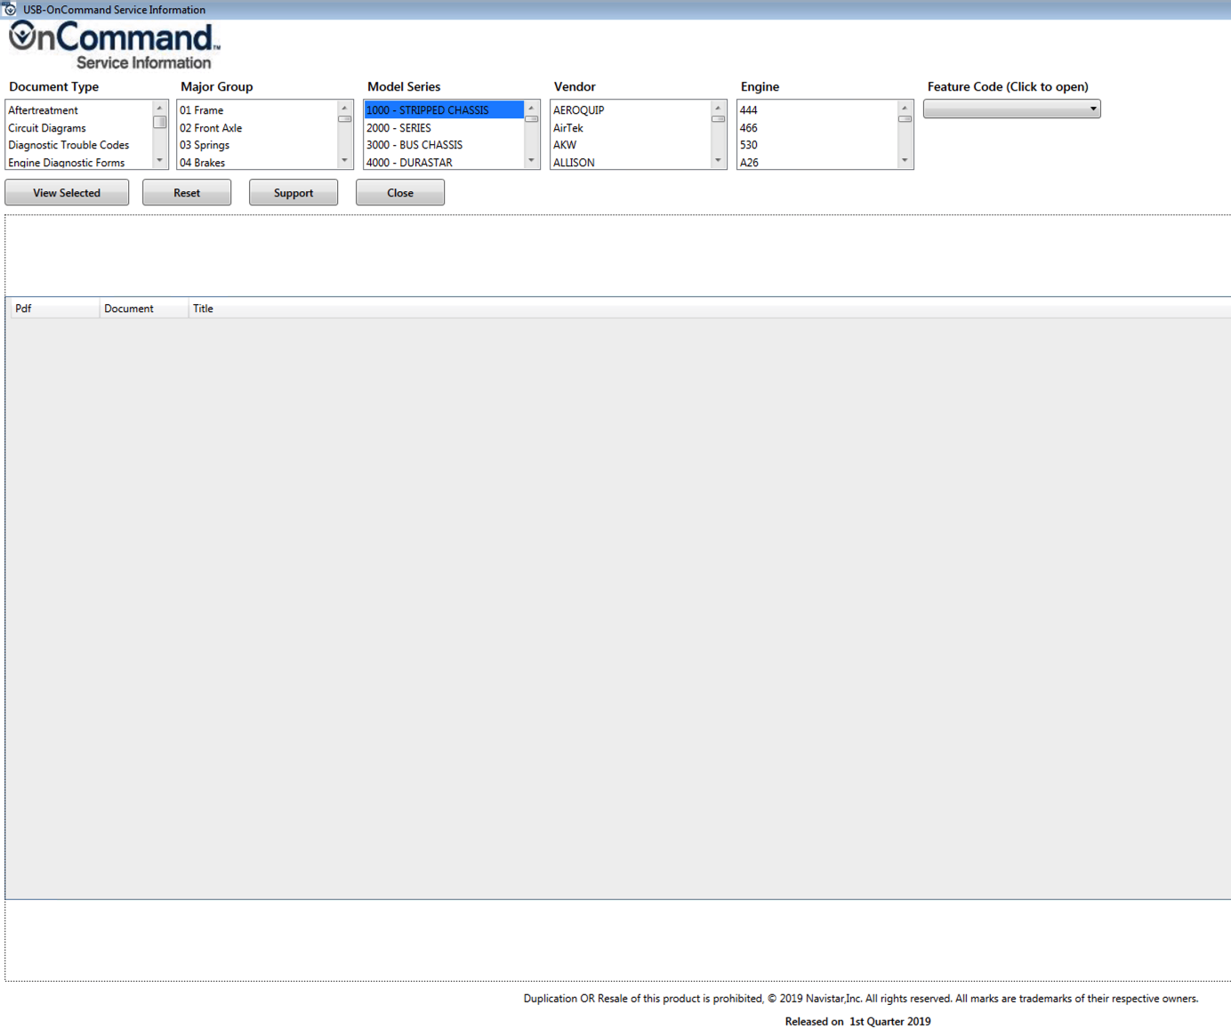
Task: Sort results by Pdf column header
Action: [x=54, y=309]
